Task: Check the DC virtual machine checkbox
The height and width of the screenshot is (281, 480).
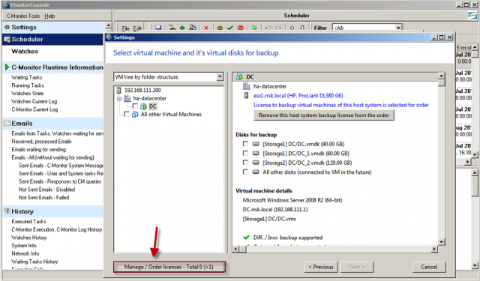Action: point(135,106)
